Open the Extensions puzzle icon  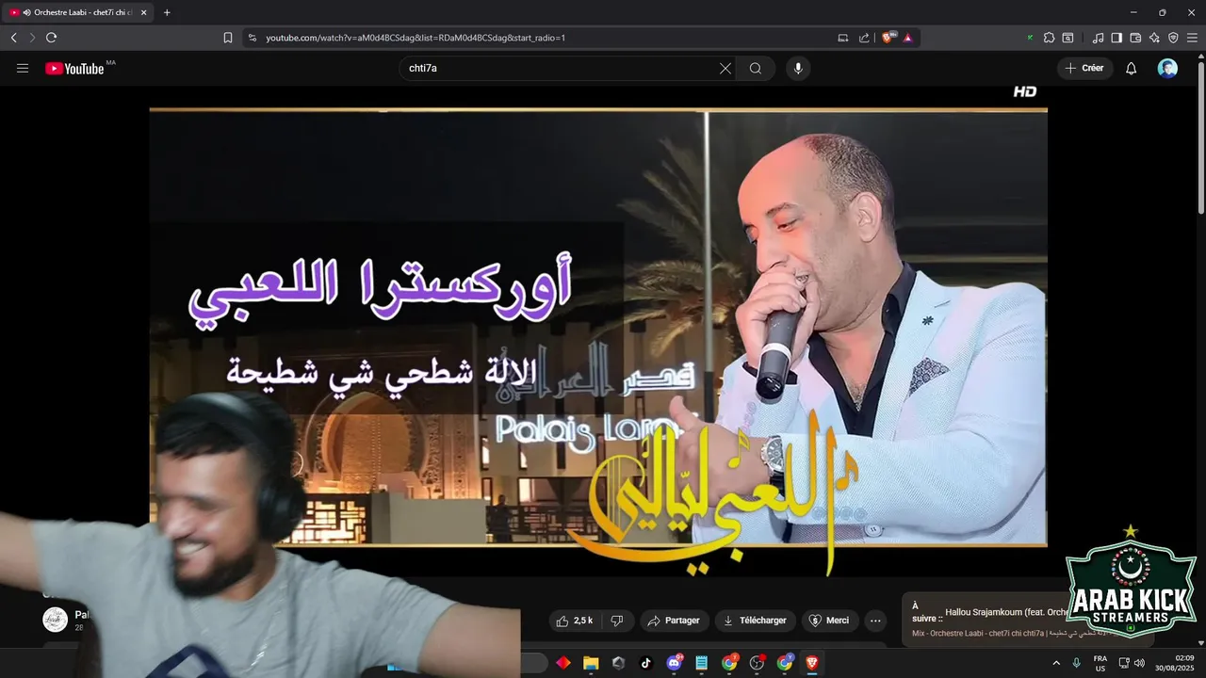1049,38
